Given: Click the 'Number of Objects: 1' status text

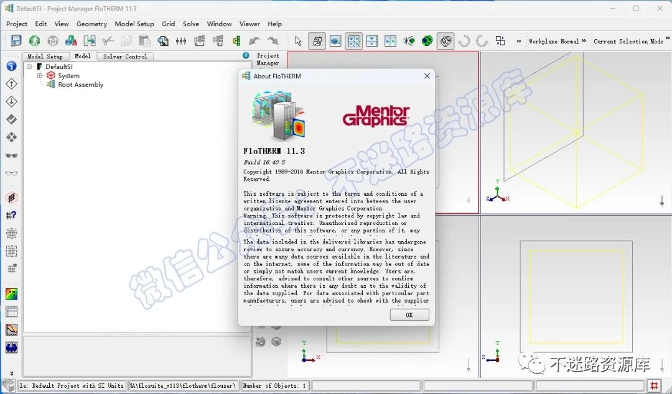Looking at the screenshot, I should 274,385.
